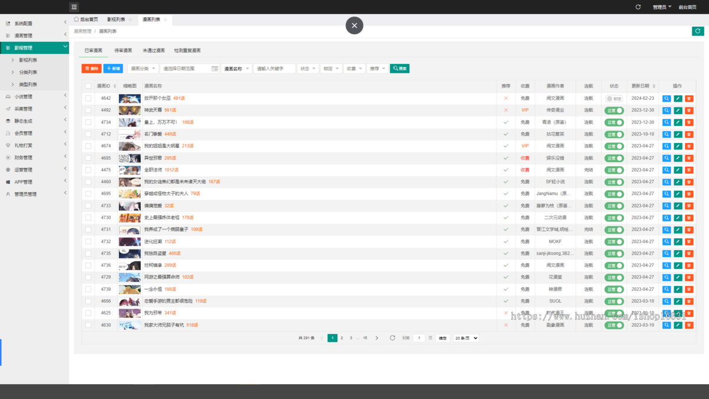The width and height of the screenshot is (709, 399).
Task: Go to page 2 in pagination
Action: tap(342, 338)
